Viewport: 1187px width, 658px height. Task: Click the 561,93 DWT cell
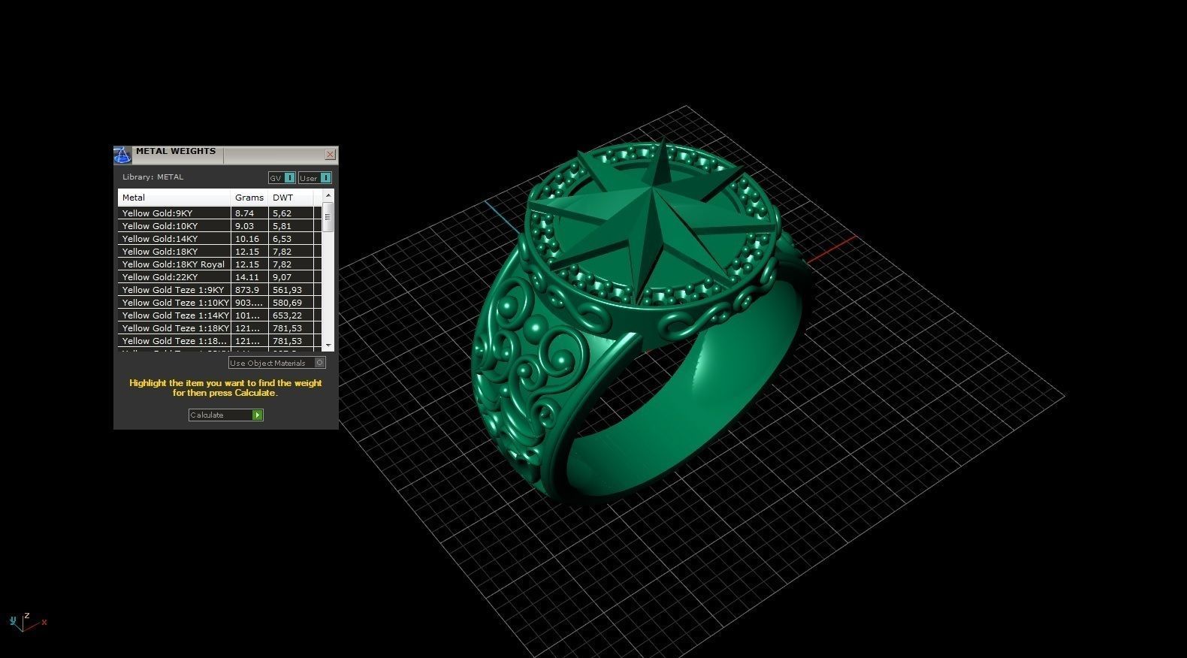pyautogui.click(x=291, y=290)
